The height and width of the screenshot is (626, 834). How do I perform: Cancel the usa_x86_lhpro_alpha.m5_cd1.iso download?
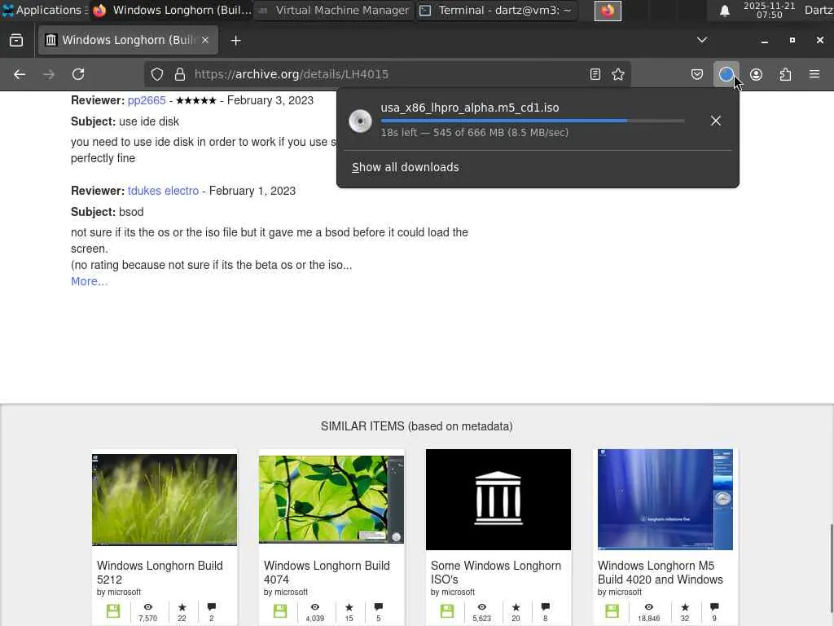point(716,121)
